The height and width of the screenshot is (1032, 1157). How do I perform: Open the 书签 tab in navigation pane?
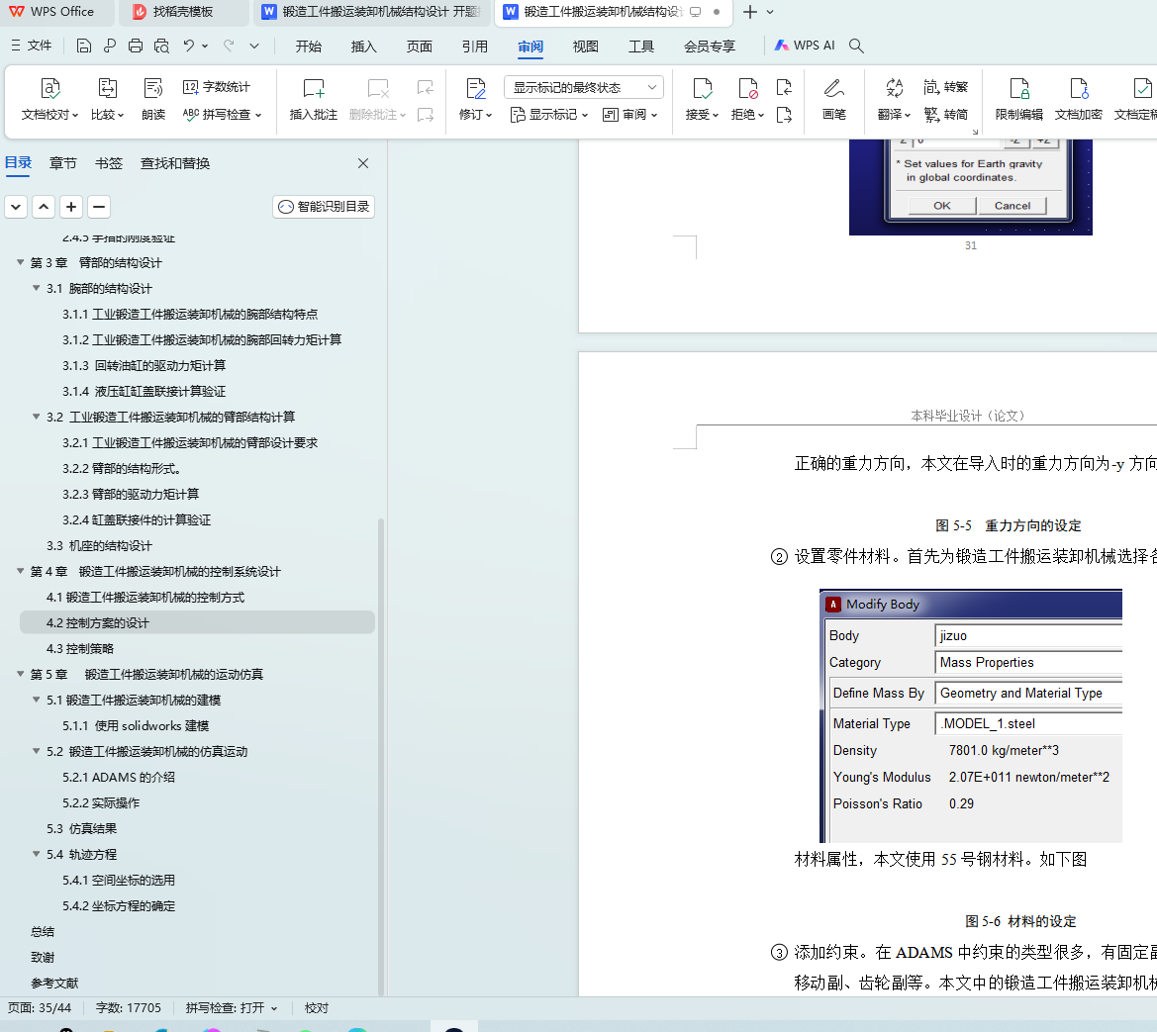109,163
